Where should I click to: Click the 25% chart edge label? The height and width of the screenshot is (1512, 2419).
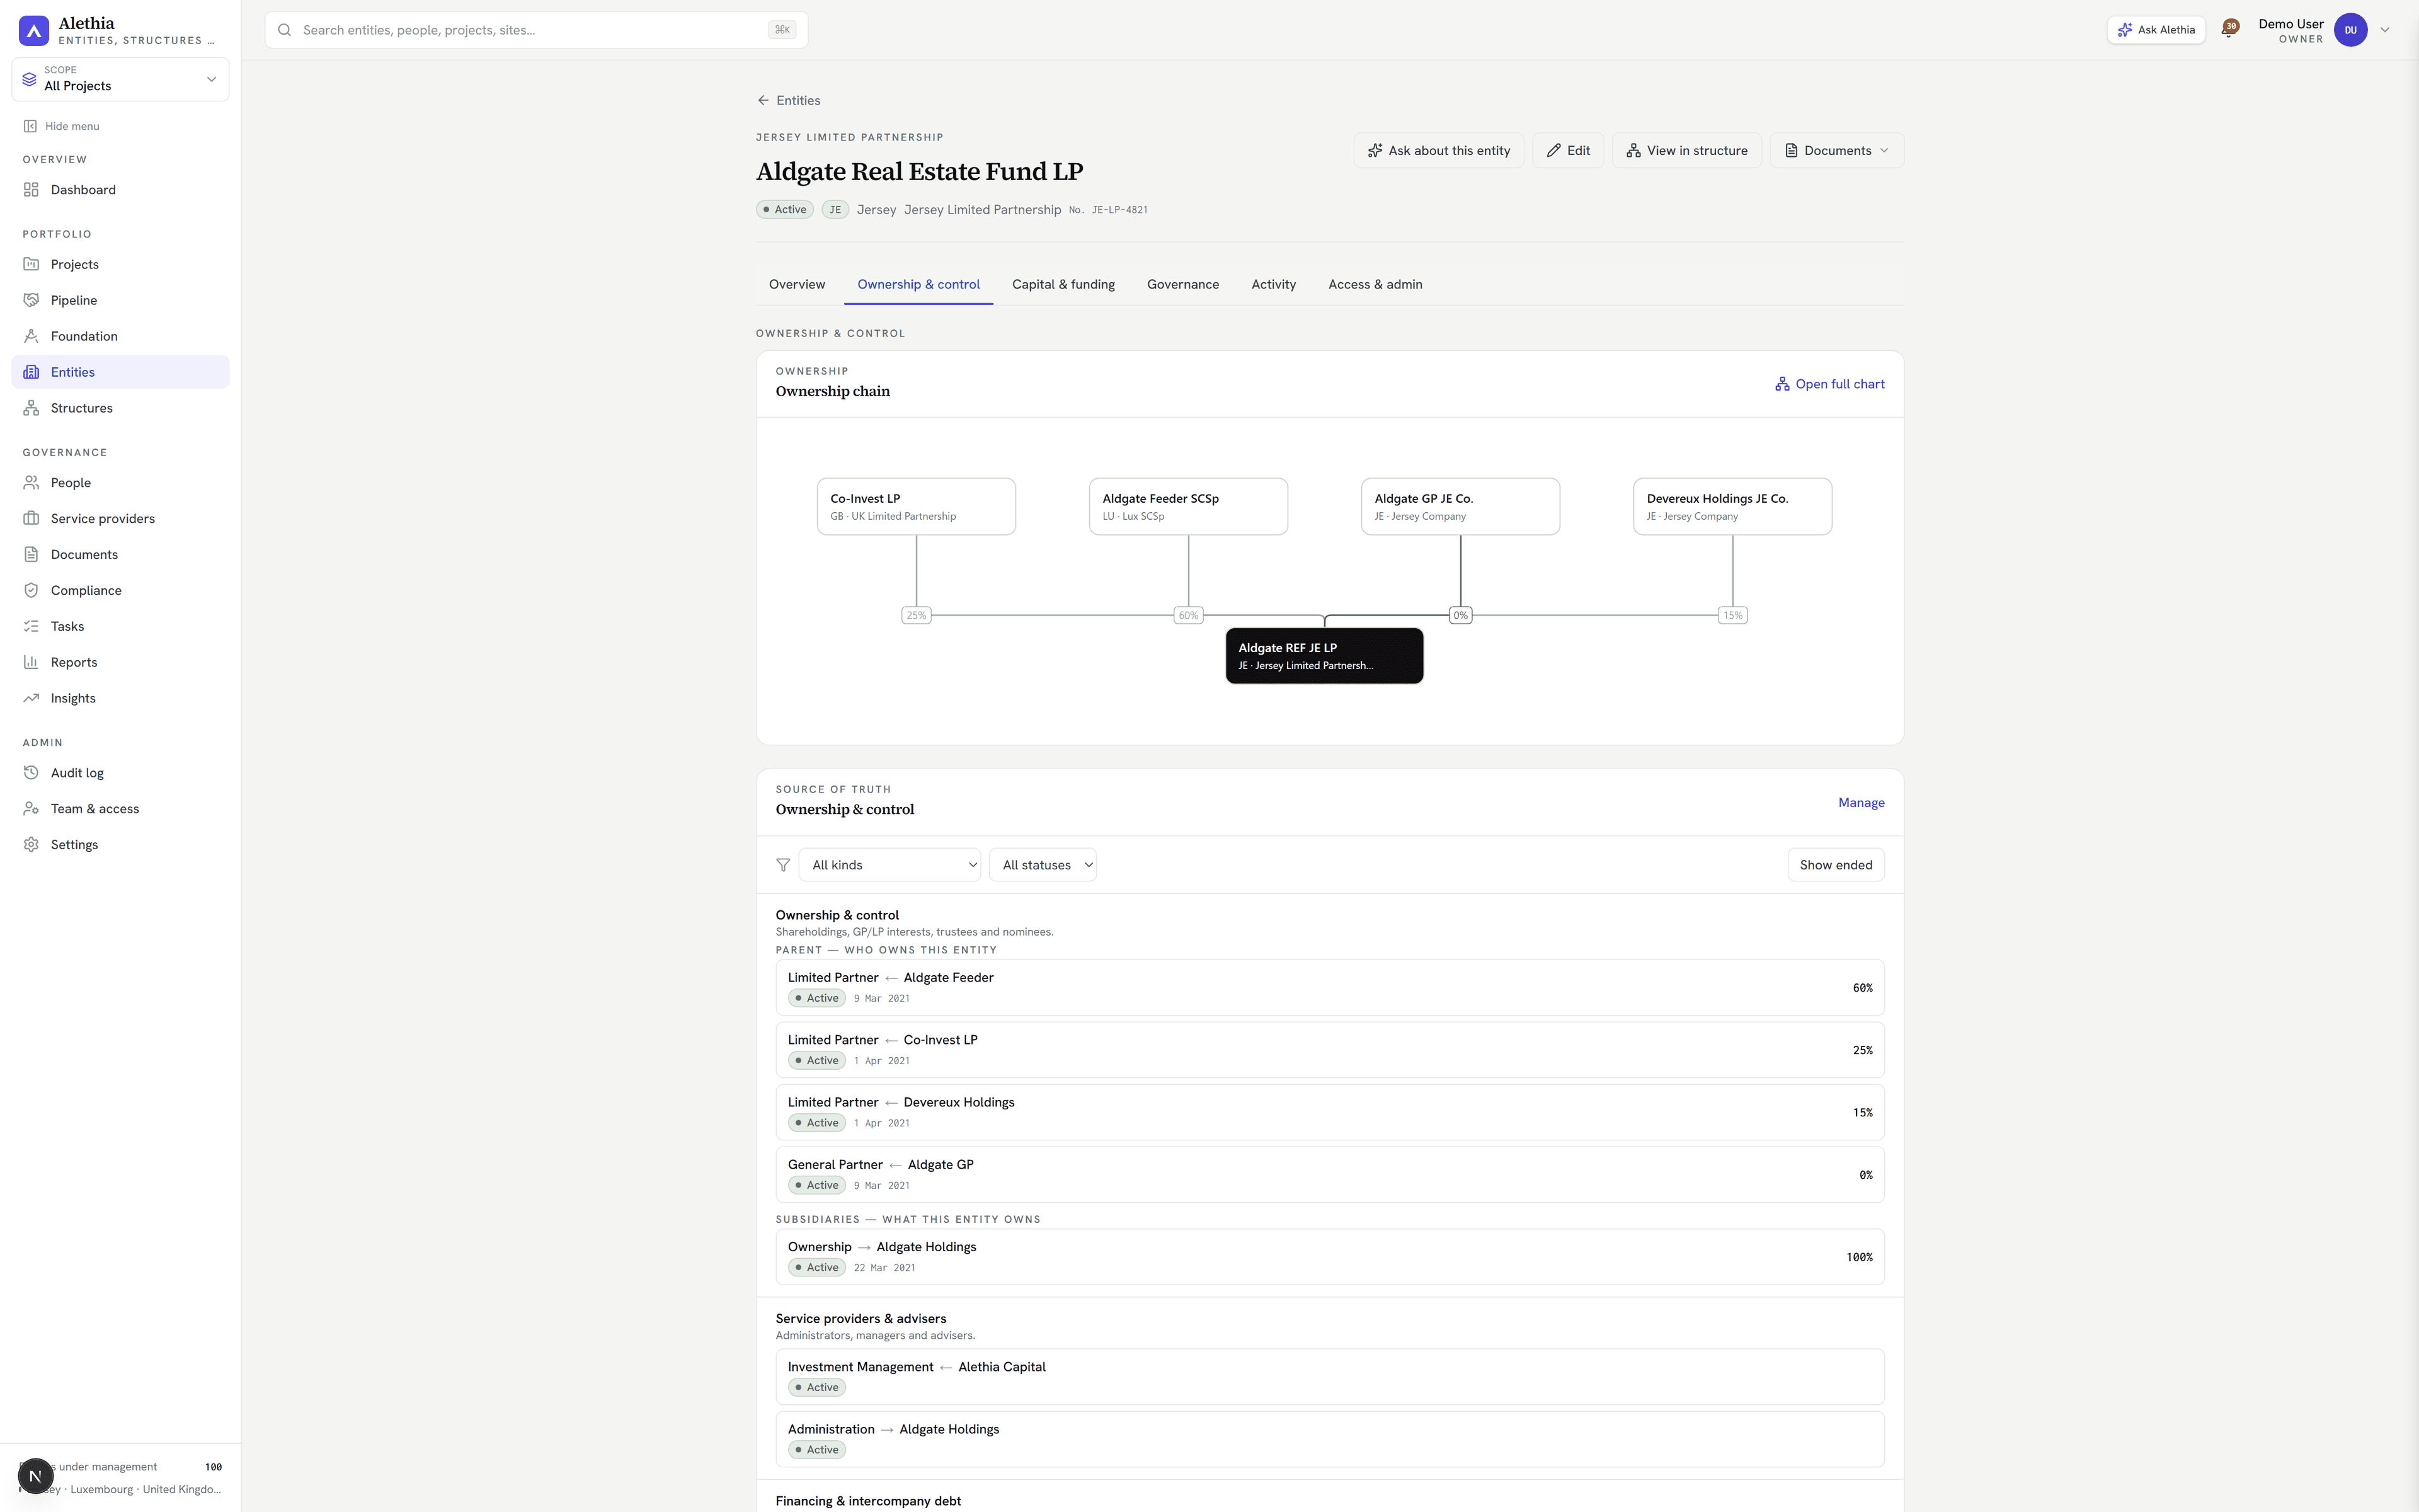click(x=915, y=615)
